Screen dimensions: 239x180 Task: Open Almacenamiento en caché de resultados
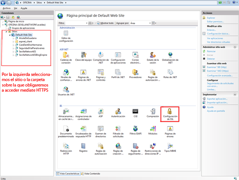[66, 114]
